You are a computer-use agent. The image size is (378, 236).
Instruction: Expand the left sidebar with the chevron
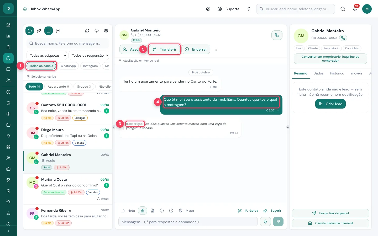coord(8,231)
